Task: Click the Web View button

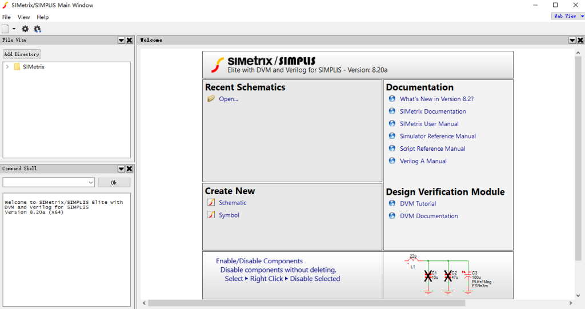Action: (565, 16)
